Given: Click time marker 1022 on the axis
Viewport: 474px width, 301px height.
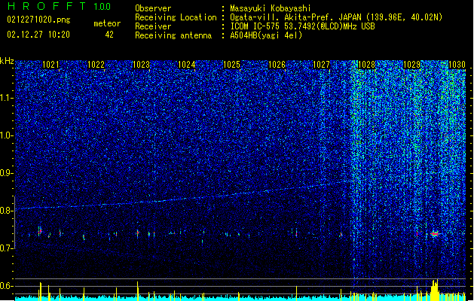Looking at the screenshot, I should (x=96, y=65).
